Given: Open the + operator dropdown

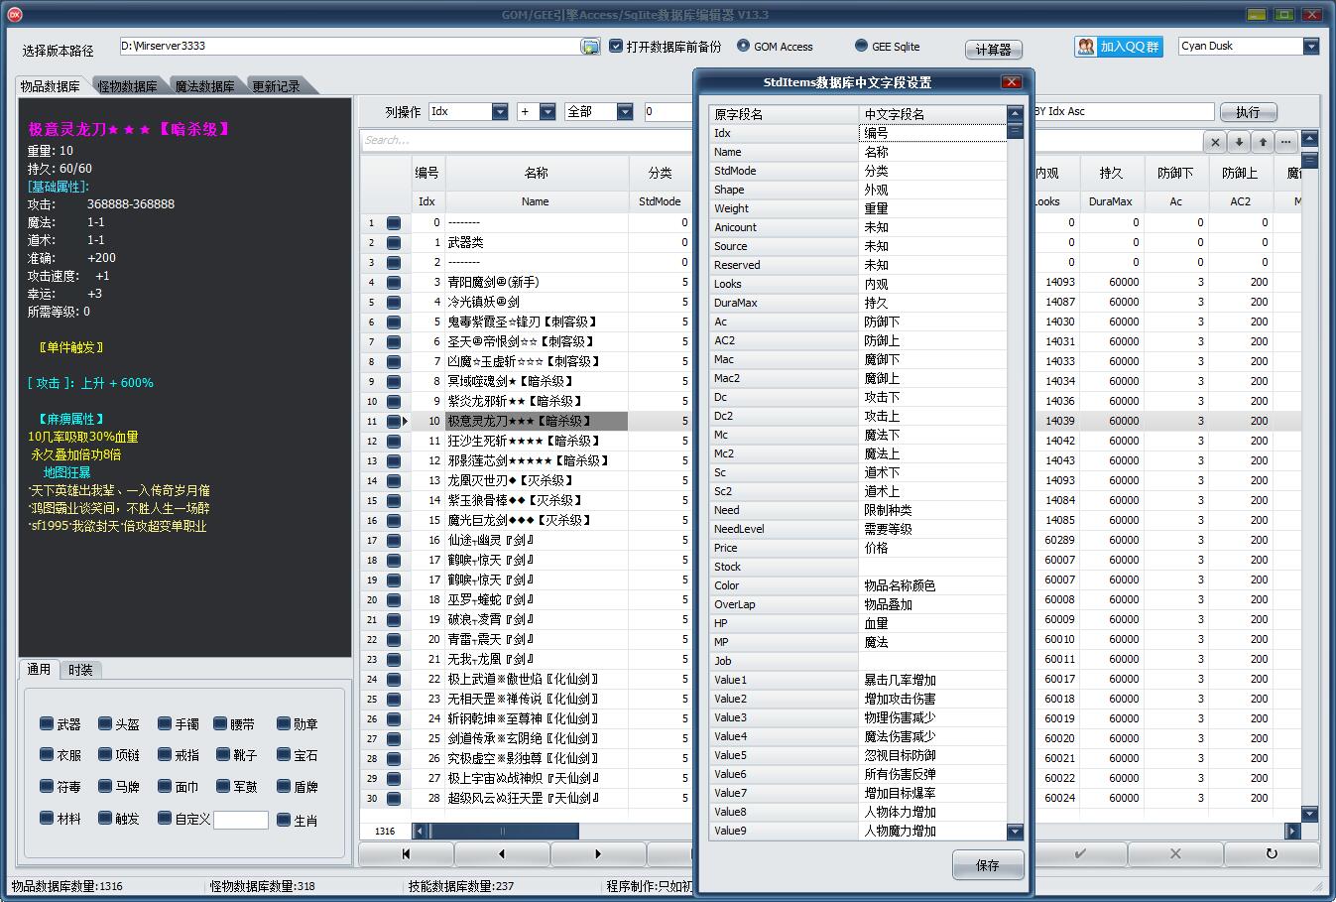Looking at the screenshot, I should pyautogui.click(x=547, y=112).
